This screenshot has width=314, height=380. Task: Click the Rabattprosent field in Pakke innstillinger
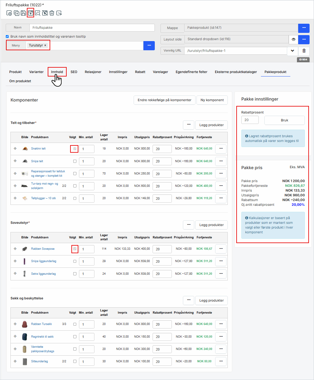250,120
